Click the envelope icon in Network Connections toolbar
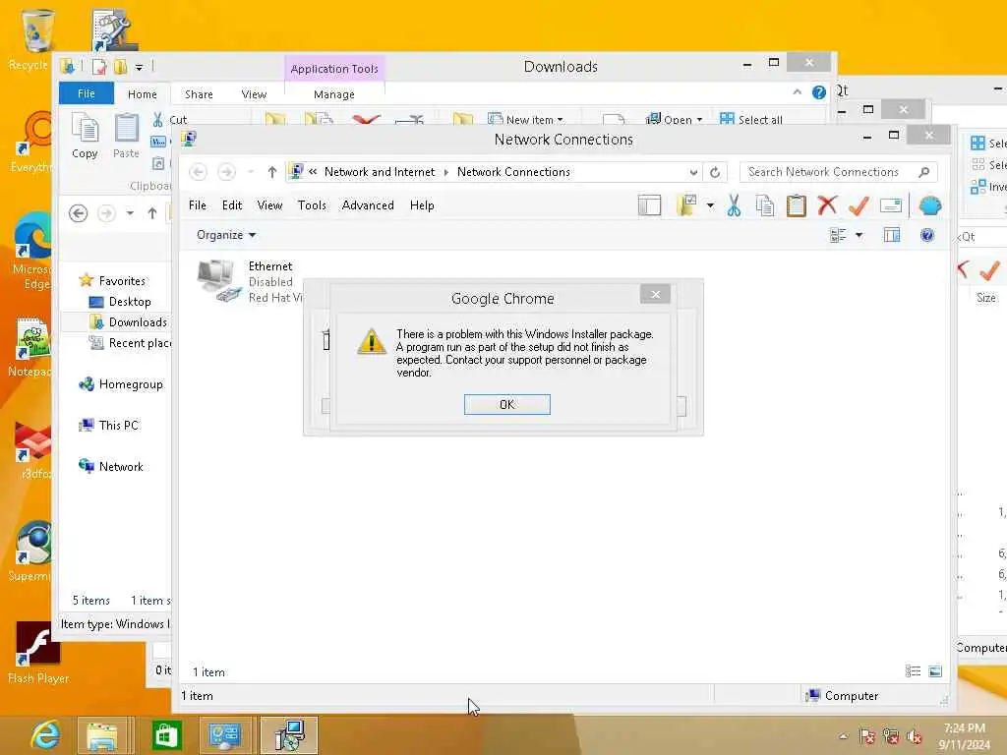 click(x=891, y=205)
